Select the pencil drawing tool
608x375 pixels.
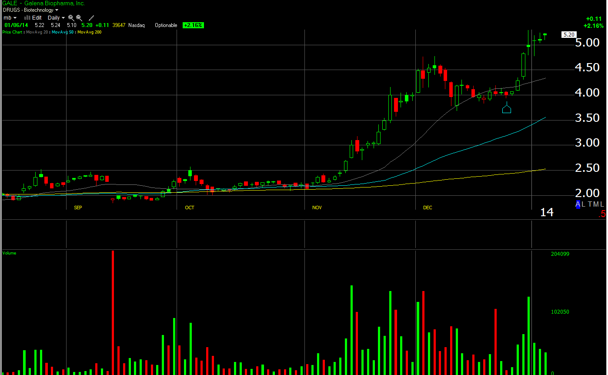pos(91,18)
